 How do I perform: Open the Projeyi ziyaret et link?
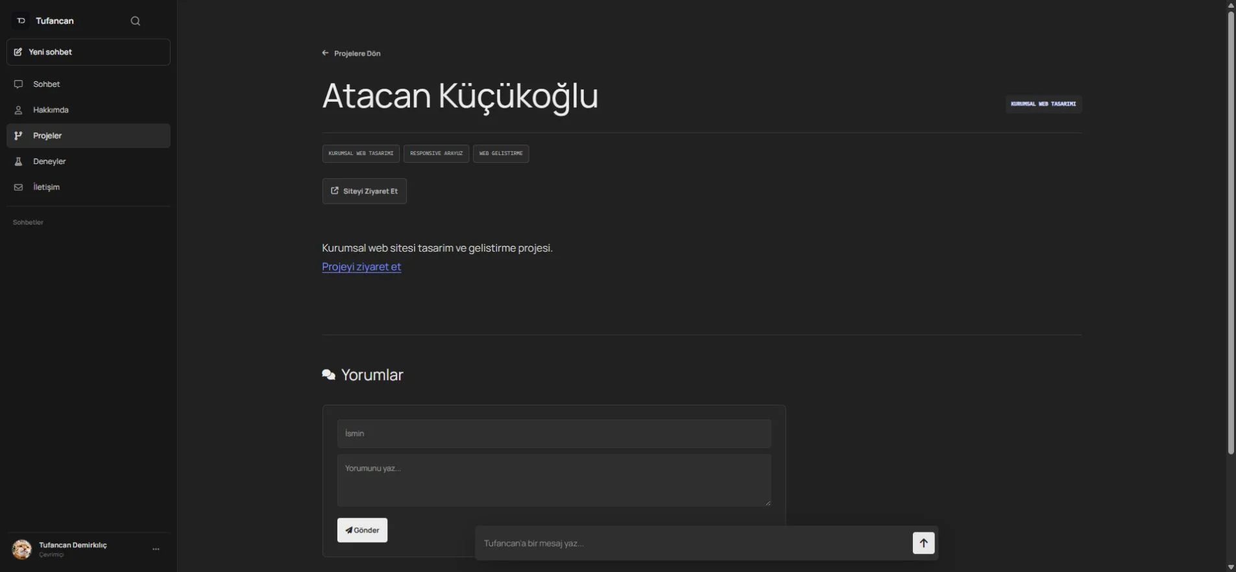click(361, 267)
